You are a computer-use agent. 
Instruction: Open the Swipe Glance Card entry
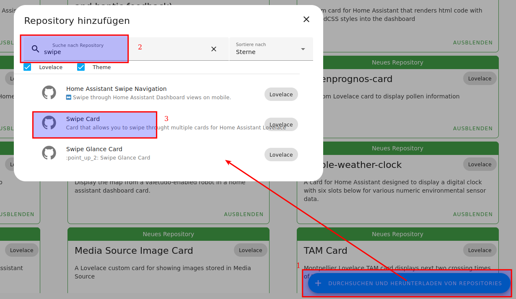[x=94, y=149]
